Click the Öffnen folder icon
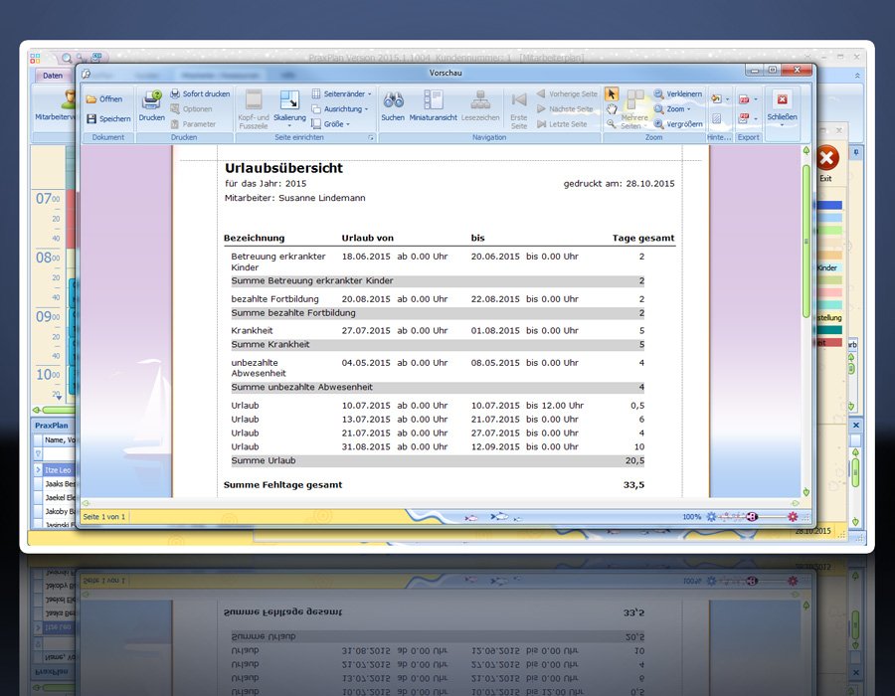The image size is (895, 696). pyautogui.click(x=91, y=99)
